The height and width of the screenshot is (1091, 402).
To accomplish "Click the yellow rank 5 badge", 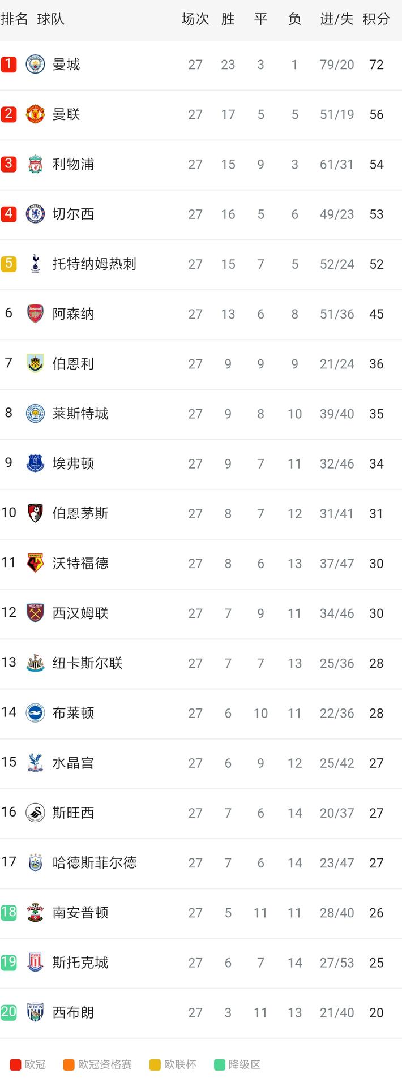I will point(8,264).
